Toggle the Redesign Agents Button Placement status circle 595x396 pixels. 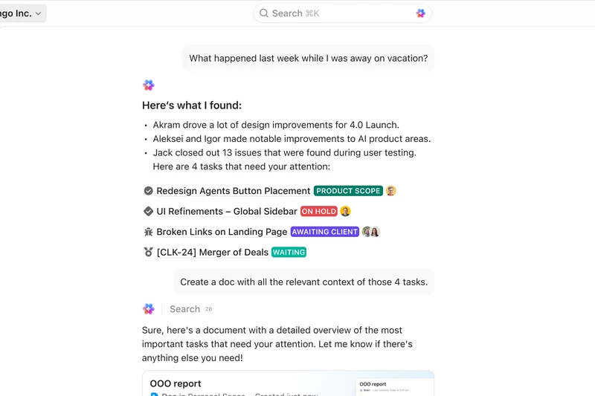tap(149, 191)
